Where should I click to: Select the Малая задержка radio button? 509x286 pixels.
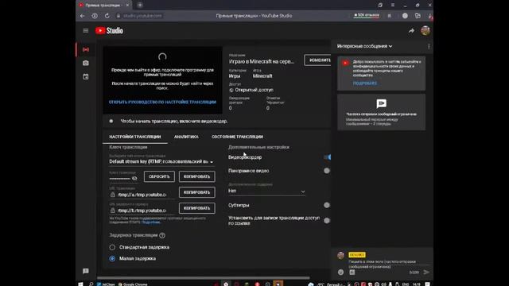click(112, 258)
